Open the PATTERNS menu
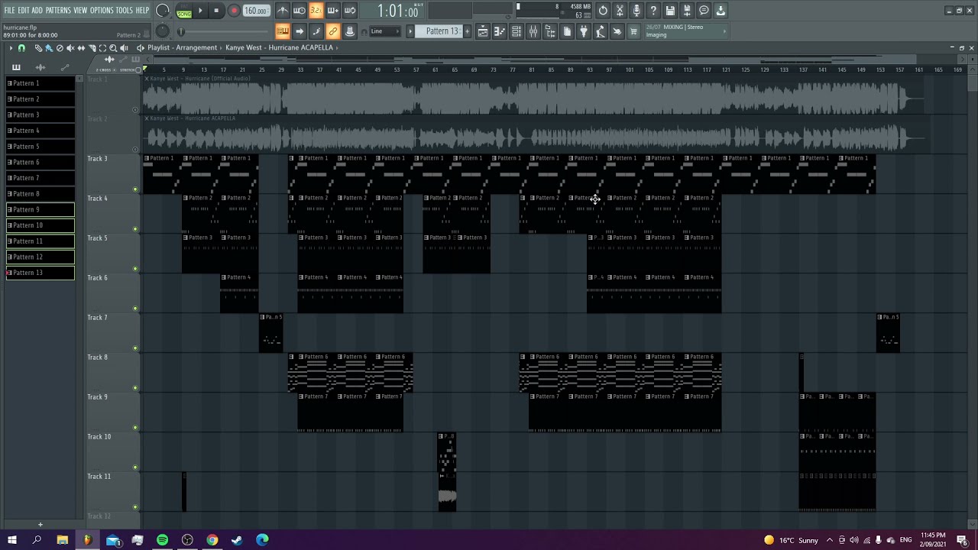This screenshot has height=550, width=978. tap(58, 10)
